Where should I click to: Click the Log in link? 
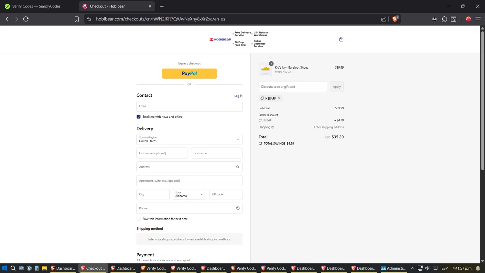click(x=238, y=96)
